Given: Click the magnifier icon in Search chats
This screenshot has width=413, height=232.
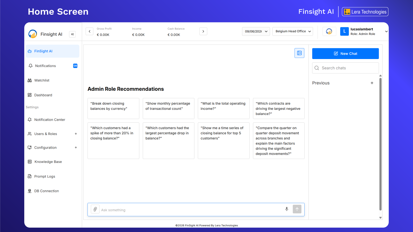Looking at the screenshot, I should 317,68.
